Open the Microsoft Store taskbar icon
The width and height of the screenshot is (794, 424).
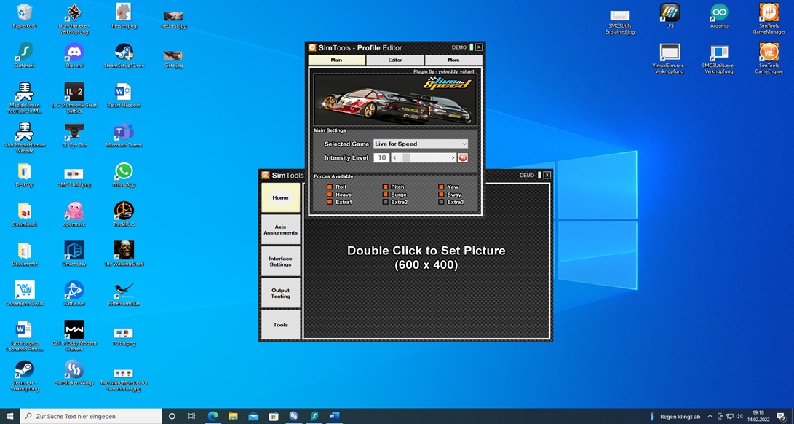tap(274, 416)
